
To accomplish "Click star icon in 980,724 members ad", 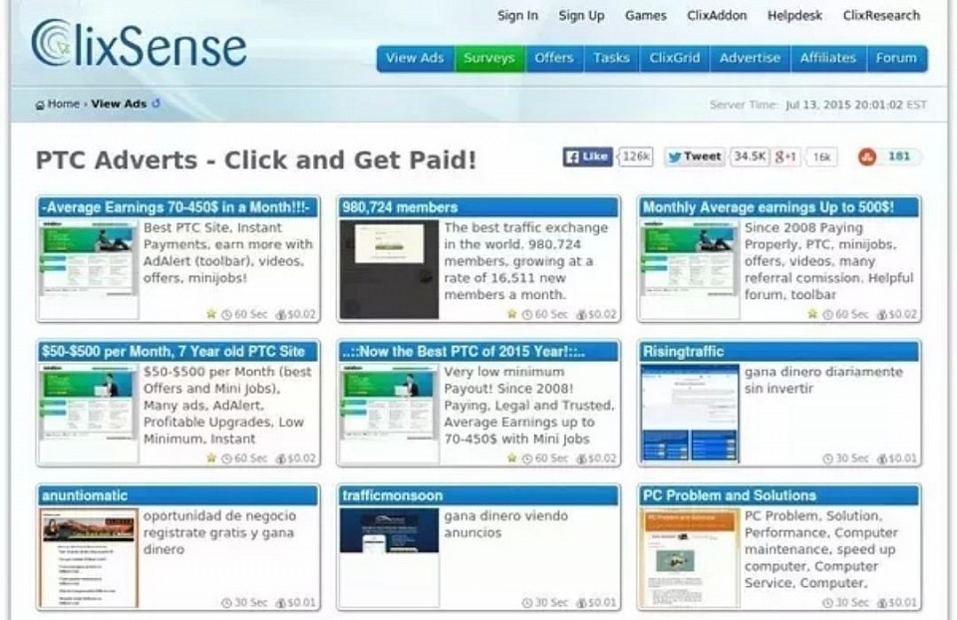I will 512,314.
